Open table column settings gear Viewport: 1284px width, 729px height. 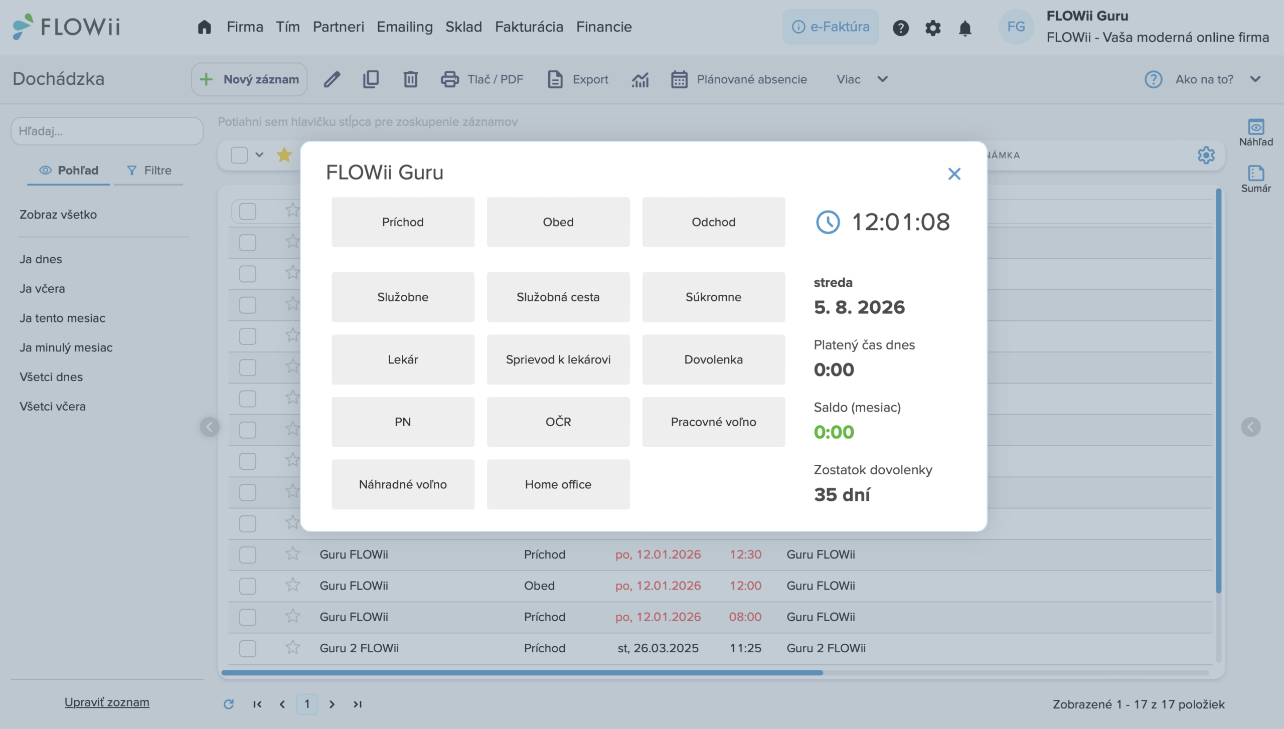click(1206, 155)
